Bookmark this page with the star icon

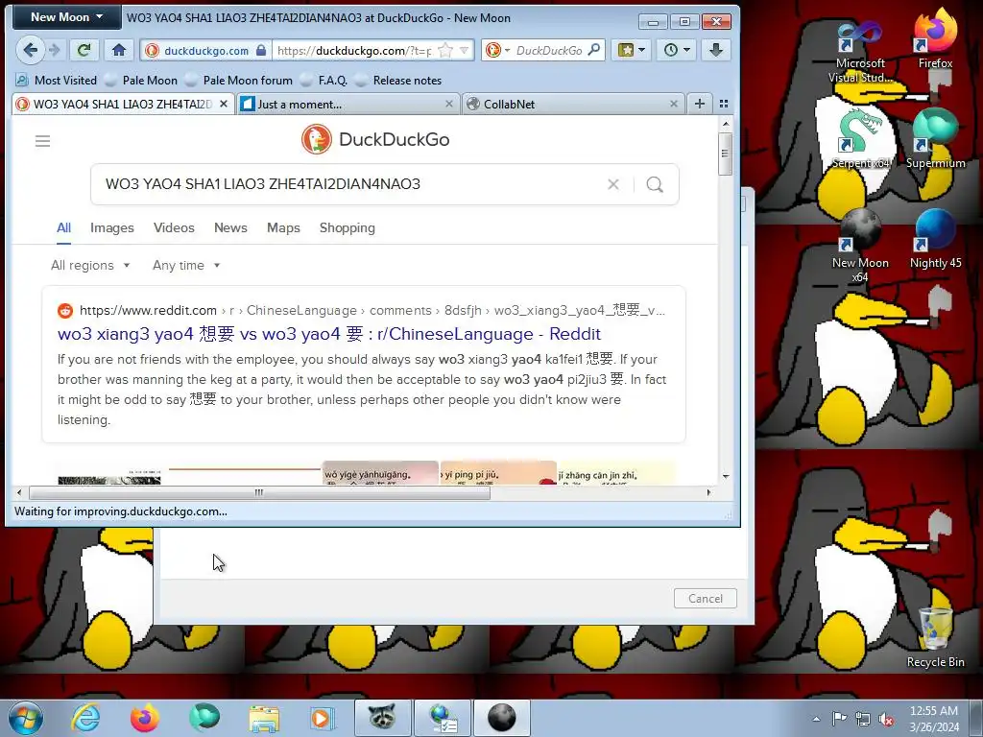445,51
